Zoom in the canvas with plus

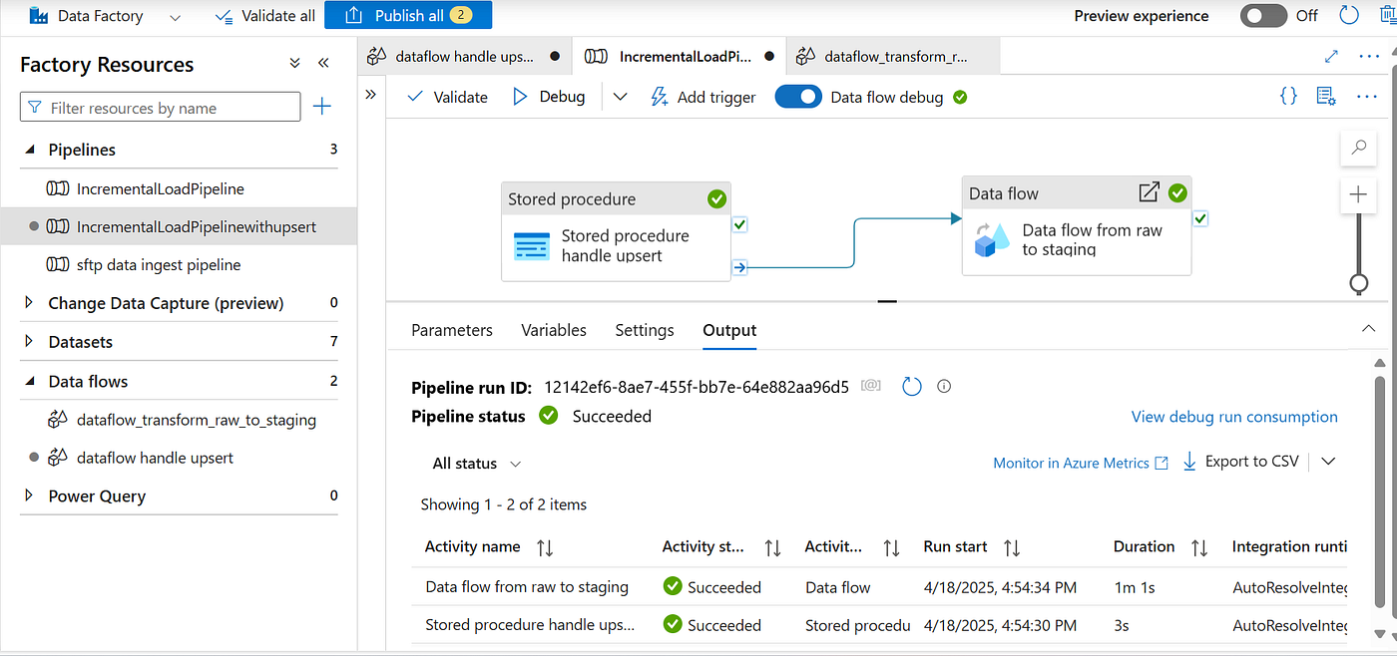[1358, 194]
